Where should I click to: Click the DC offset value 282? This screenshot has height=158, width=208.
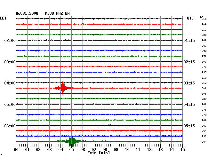coord(204,104)
